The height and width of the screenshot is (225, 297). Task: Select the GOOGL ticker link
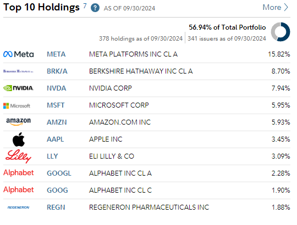59,173
